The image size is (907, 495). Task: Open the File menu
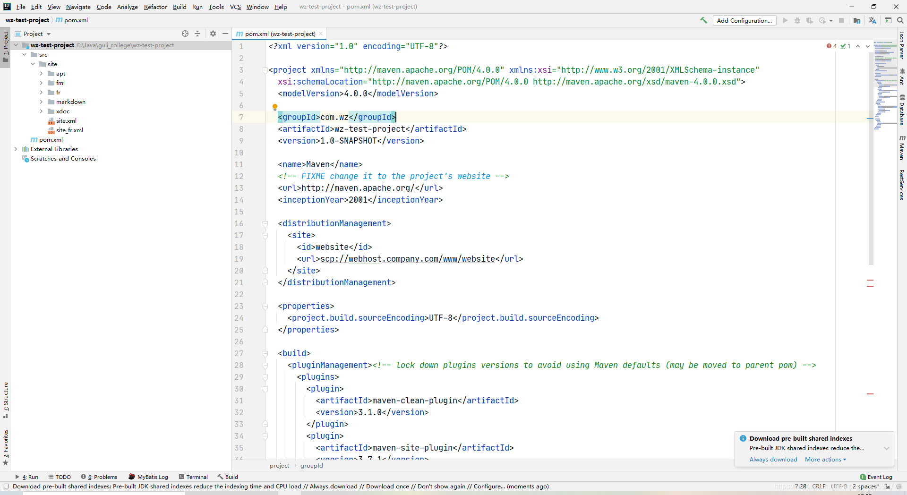(x=21, y=7)
